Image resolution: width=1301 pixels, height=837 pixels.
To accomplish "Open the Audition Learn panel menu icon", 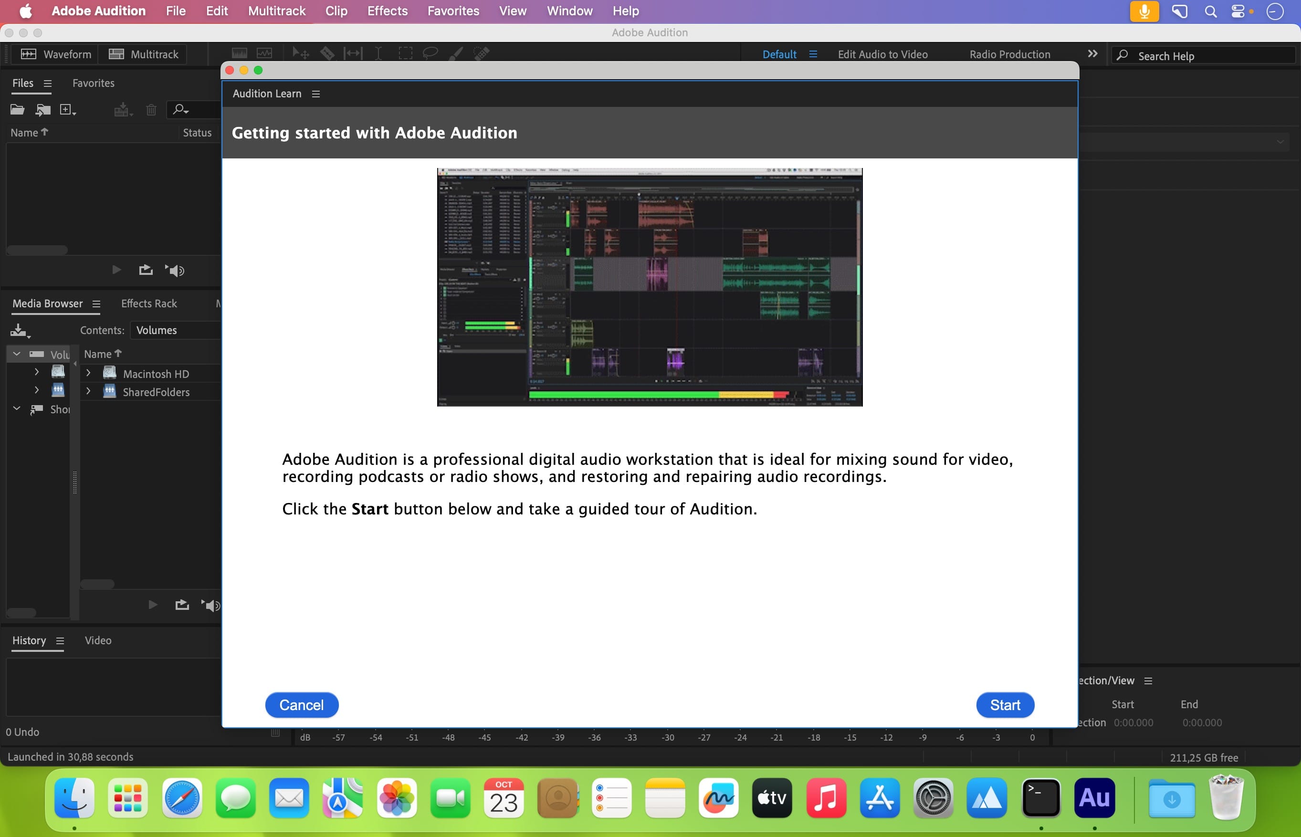I will [x=316, y=94].
